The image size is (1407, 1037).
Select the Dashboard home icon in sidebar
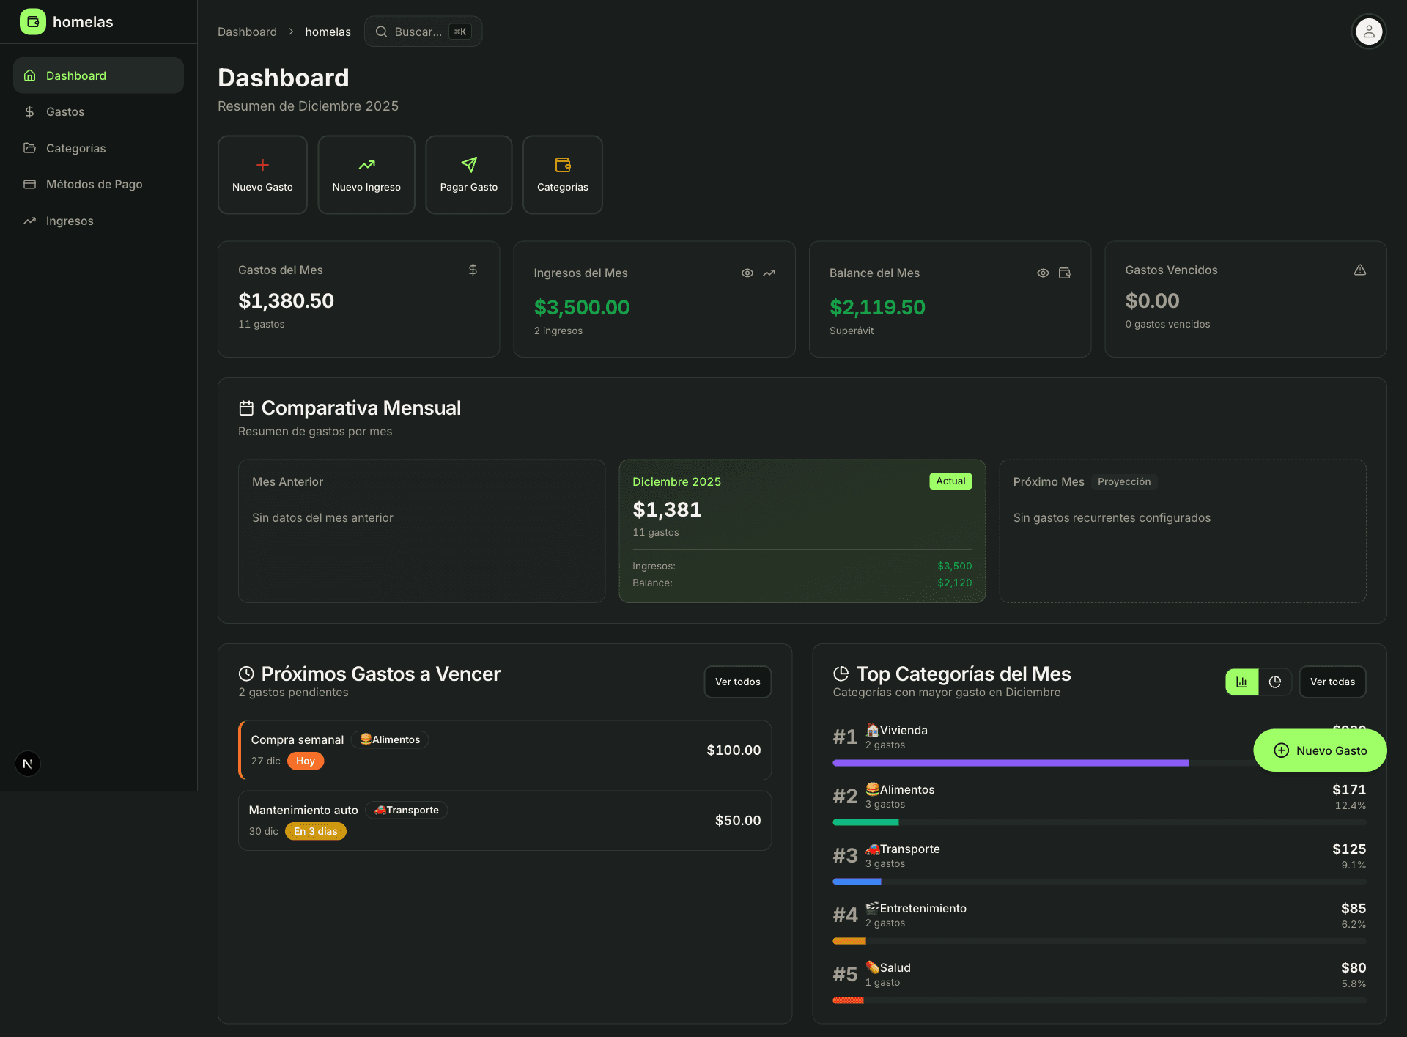click(29, 75)
